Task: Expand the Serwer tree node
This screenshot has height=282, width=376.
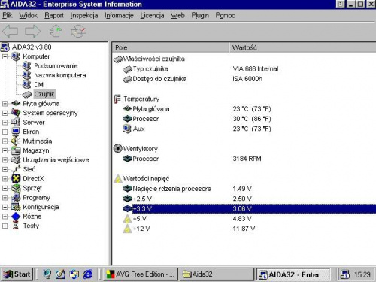Action: pyautogui.click(x=5, y=123)
